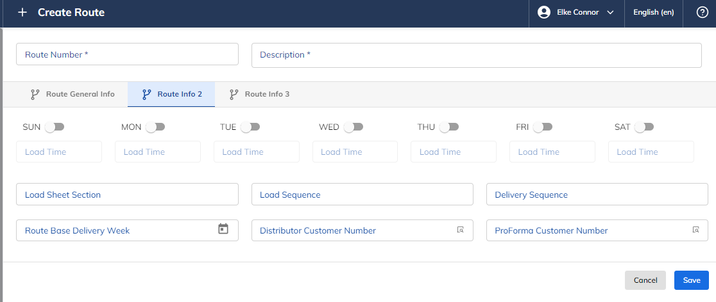Toggle the THU day switch
716x302 pixels.
(449, 127)
